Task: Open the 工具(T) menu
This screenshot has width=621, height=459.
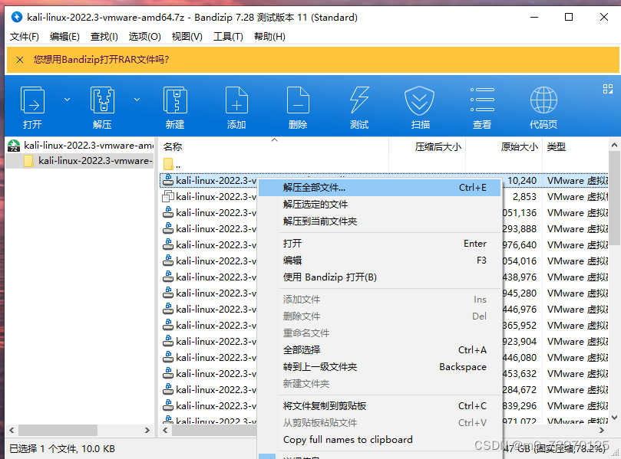Action: 228,37
